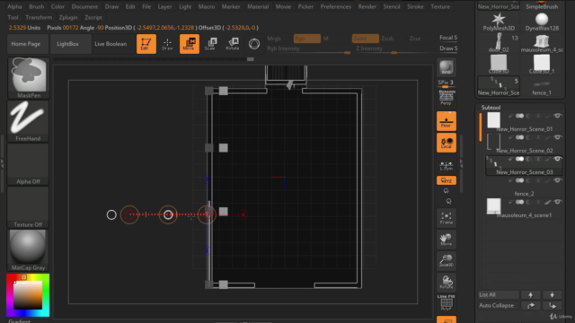Adjust the SPix 3 slider
Screen dimensions: 575x323
pyautogui.click(x=447, y=83)
